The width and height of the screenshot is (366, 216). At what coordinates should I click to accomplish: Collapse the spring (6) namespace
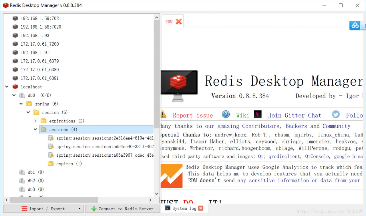21,104
